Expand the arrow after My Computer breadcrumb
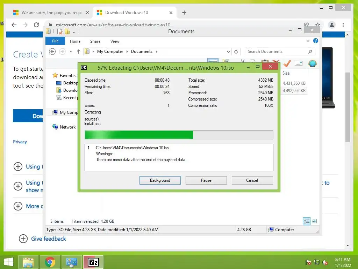358x269 pixels. (x=127, y=52)
